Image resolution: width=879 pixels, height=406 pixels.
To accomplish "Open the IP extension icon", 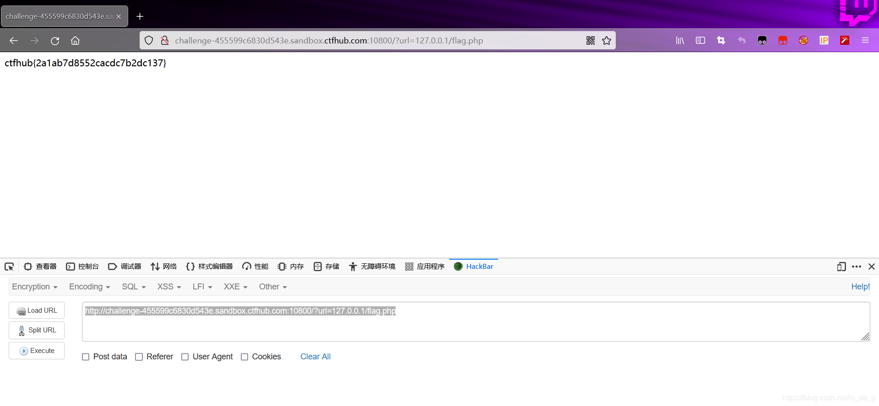I will pos(824,41).
